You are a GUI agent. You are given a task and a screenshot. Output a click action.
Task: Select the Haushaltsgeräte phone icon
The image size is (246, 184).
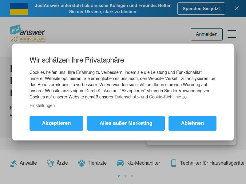[x=174, y=163]
